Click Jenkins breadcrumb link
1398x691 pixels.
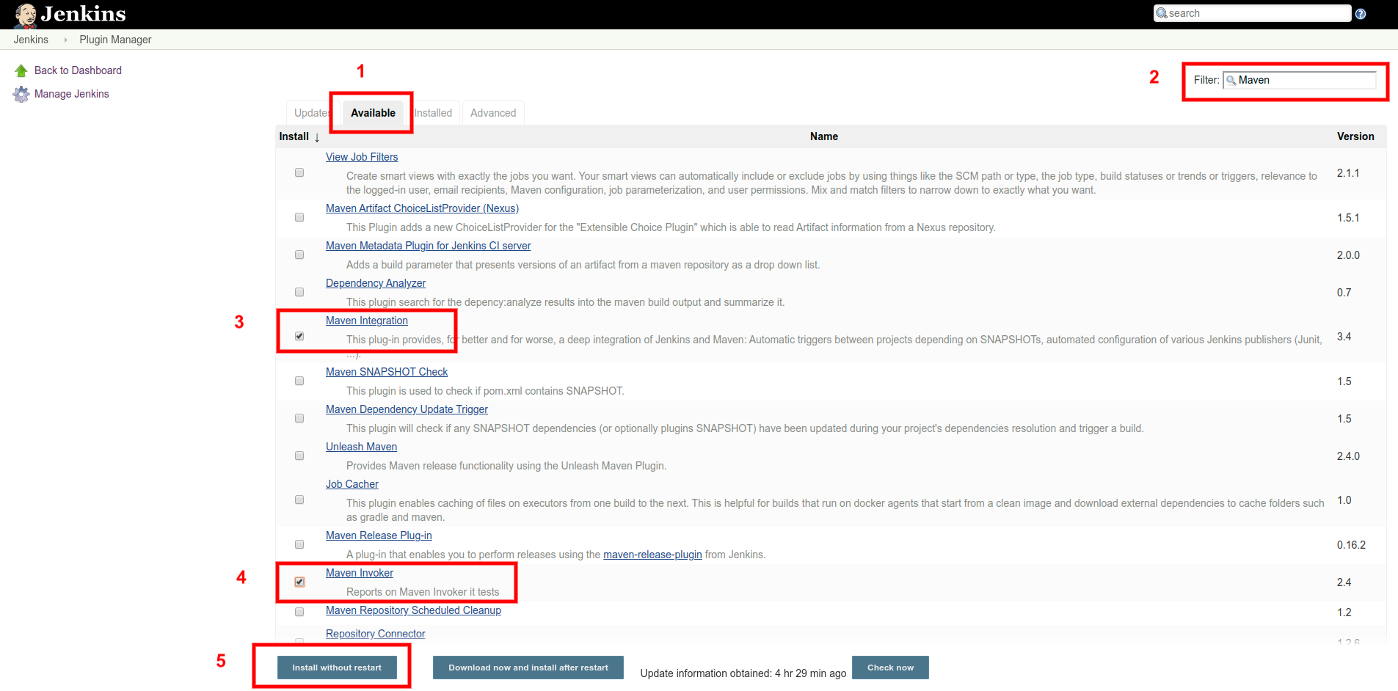pos(31,40)
